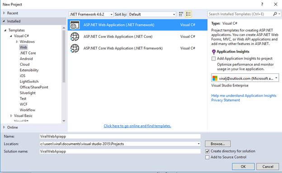The width and height of the screenshot is (282, 173).
Task: Click the template tree scrollbar down arrow
Action: [x=64, y=121]
